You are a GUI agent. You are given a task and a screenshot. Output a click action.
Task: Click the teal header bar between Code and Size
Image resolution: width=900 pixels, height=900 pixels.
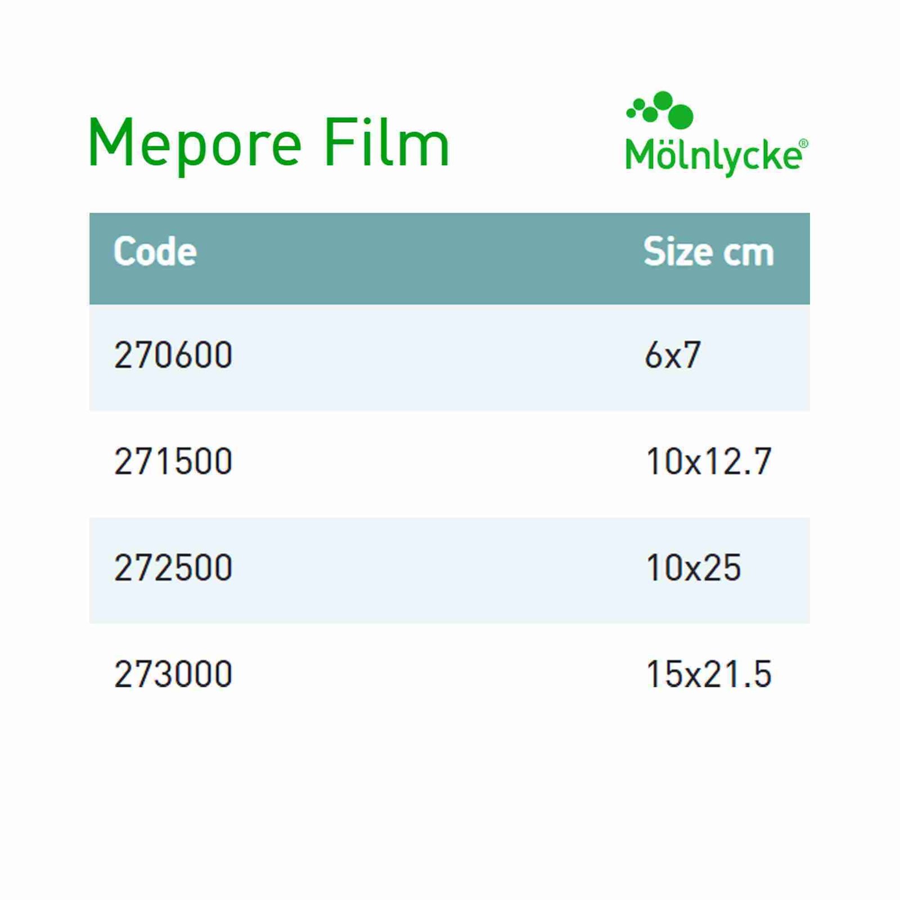click(422, 258)
